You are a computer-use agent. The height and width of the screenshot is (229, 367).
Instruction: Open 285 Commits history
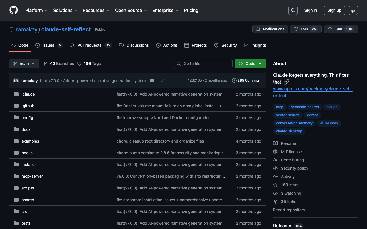(x=246, y=80)
